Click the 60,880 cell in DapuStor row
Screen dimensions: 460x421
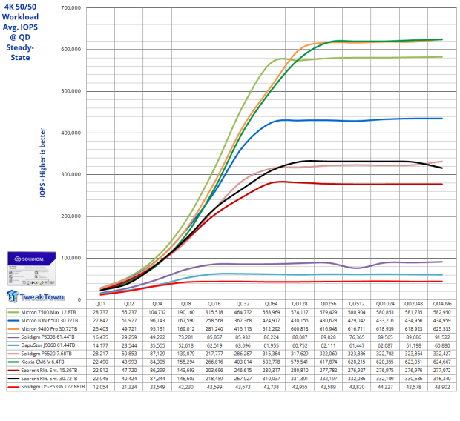pos(442,345)
